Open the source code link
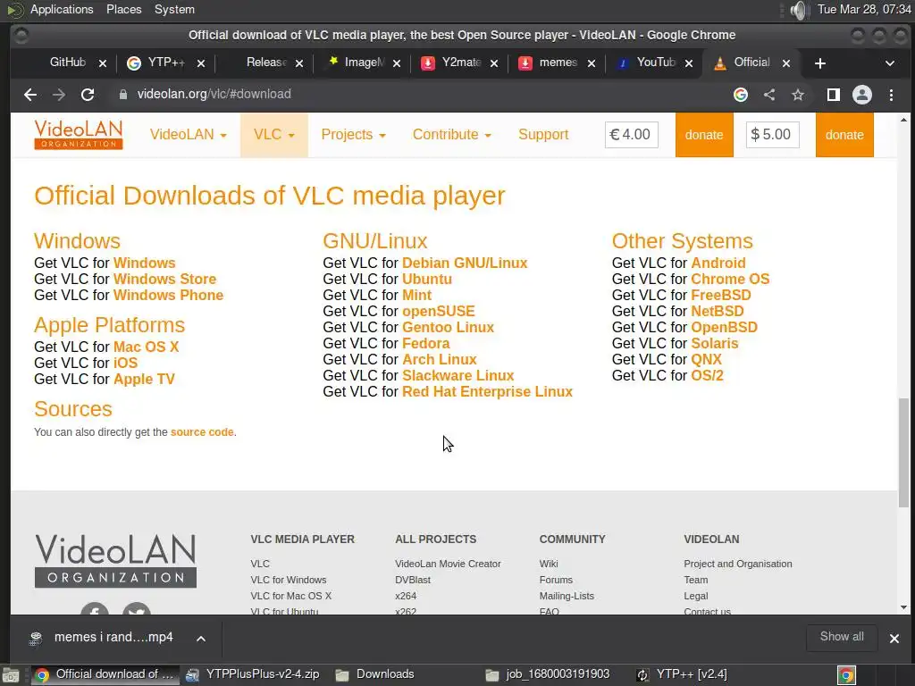 202,432
